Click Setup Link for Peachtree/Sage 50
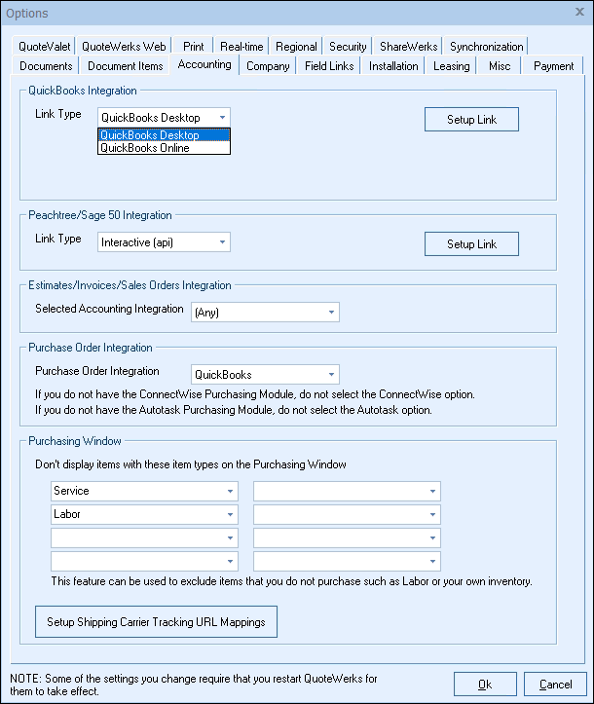Viewport: 594px width, 704px height. [x=471, y=244]
